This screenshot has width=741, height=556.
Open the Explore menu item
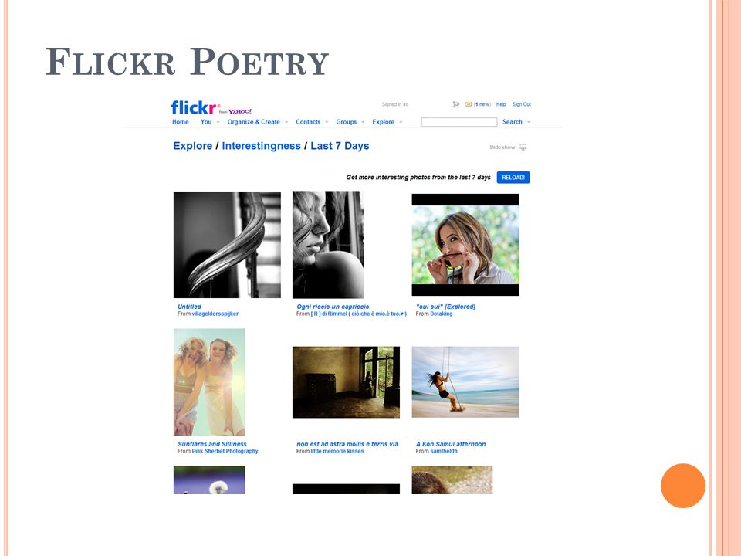(x=384, y=122)
